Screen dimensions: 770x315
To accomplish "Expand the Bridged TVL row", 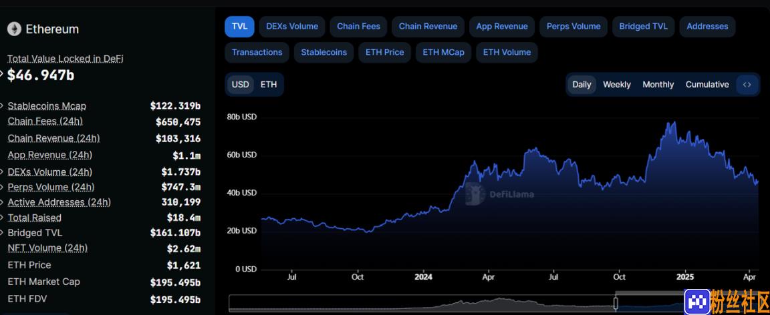I will (x=1, y=232).
